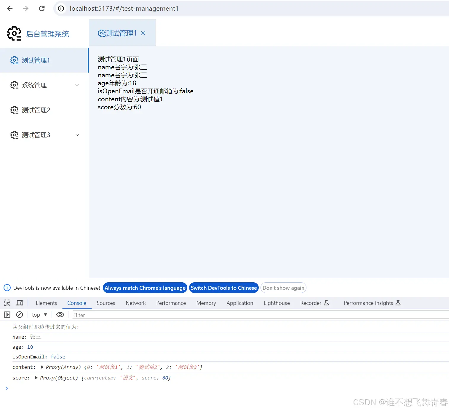The width and height of the screenshot is (449, 410).
Task: Click console line 从父组件那边传过来的值为:
Action: 46,327
